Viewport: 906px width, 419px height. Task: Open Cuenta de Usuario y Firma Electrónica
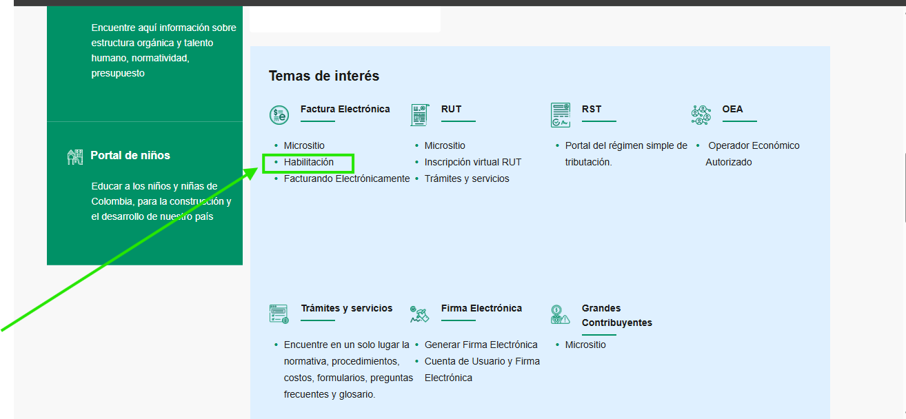pos(482,369)
